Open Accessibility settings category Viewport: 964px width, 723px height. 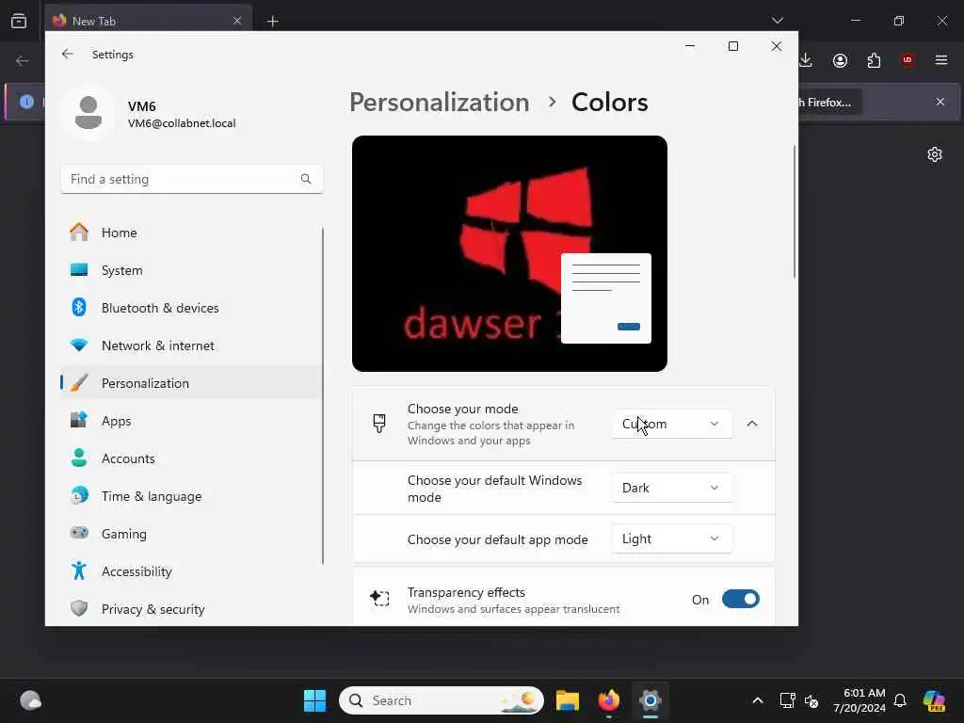(x=191, y=571)
